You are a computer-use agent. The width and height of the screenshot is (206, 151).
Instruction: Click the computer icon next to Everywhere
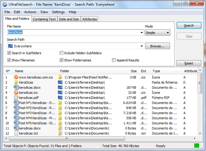10,46
